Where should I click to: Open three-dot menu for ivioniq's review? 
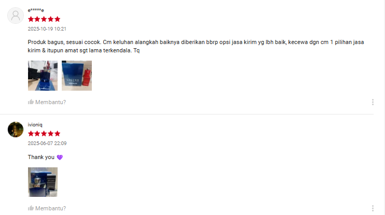[x=373, y=208]
